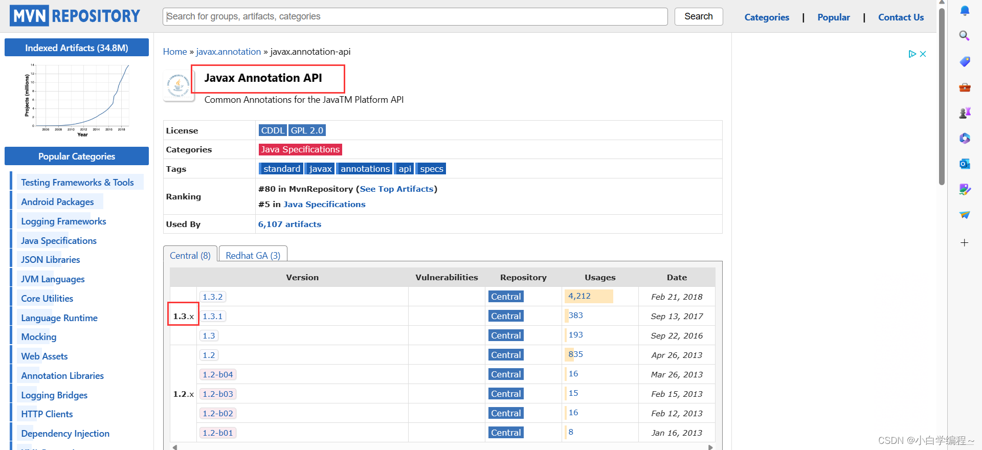
Task: Open the Popular top menu
Action: pos(834,17)
